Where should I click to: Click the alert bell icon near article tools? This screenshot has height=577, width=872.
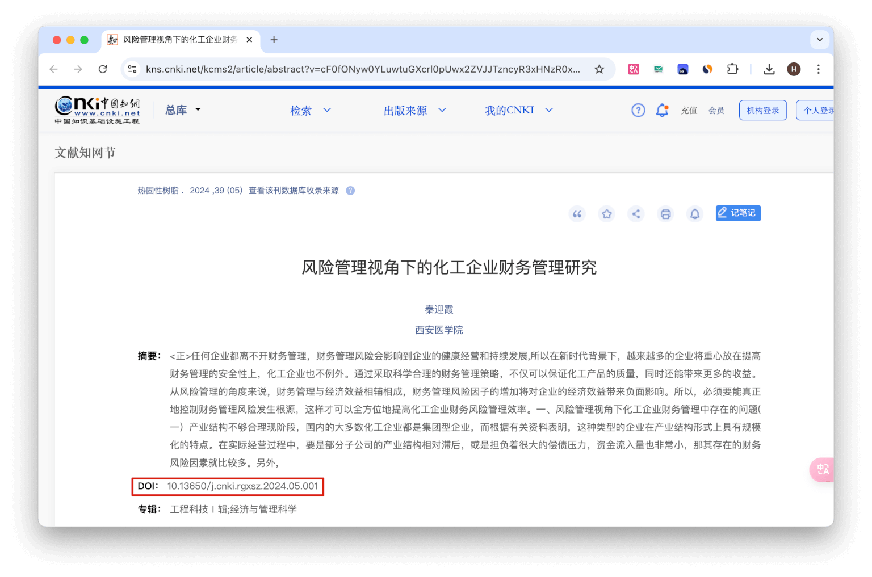click(x=694, y=214)
